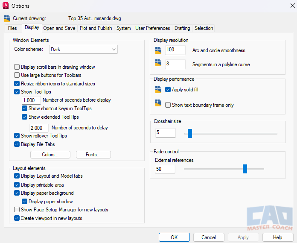Open the Open and Save tab
The height and width of the screenshot is (243, 297).
click(x=59, y=28)
